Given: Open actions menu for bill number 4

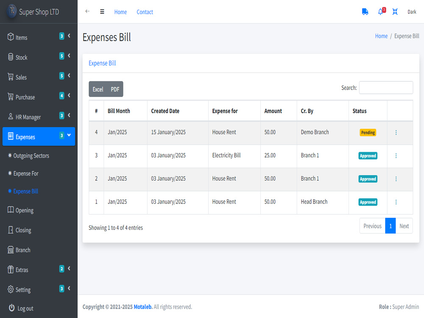Looking at the screenshot, I should (x=396, y=132).
